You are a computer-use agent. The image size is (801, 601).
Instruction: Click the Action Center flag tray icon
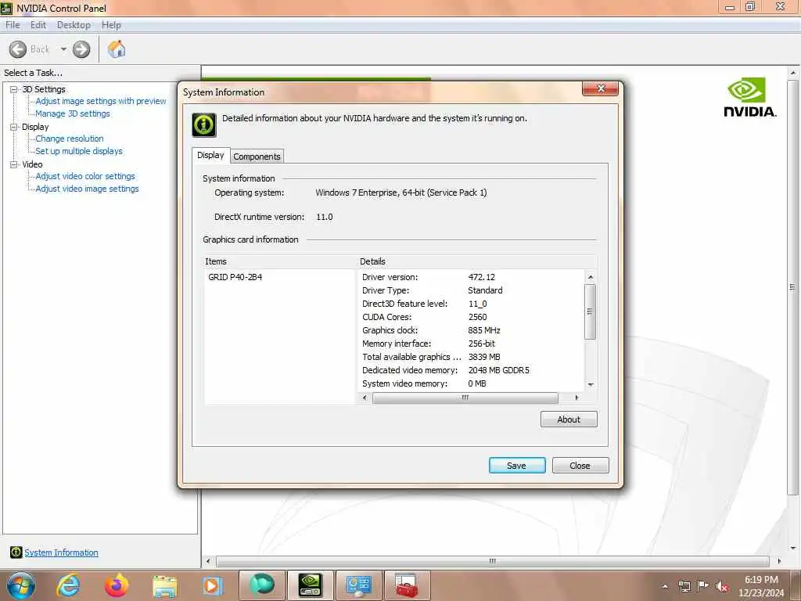click(x=703, y=585)
